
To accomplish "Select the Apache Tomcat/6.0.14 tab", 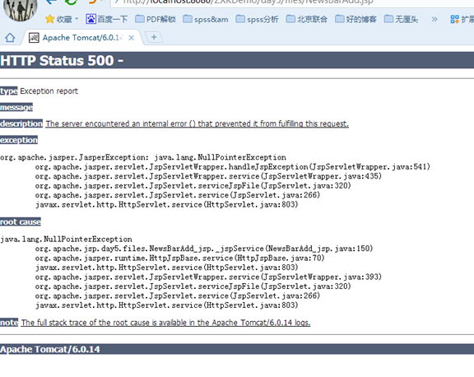I will click(x=81, y=38).
